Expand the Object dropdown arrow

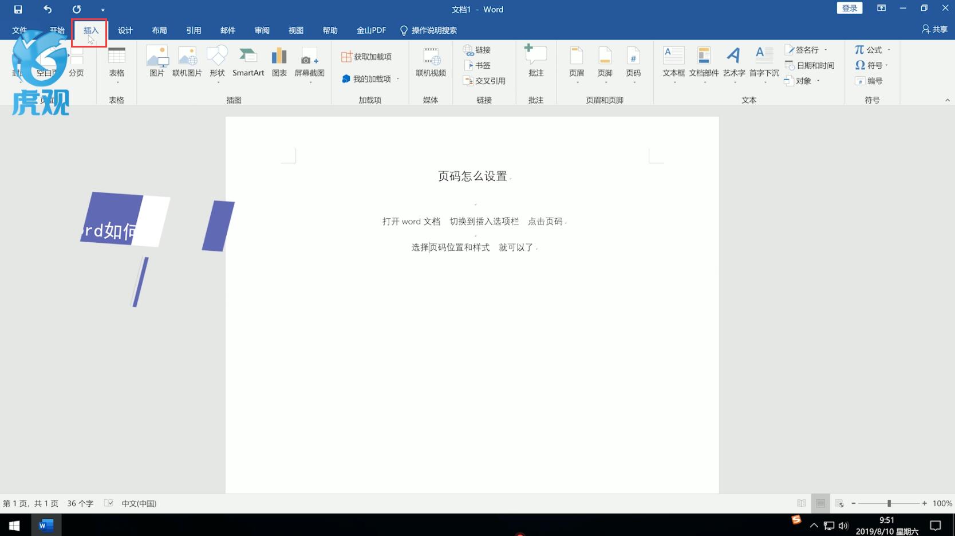[818, 81]
